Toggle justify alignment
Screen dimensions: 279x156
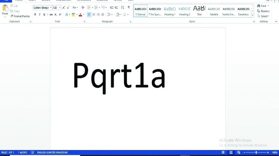click(103, 15)
